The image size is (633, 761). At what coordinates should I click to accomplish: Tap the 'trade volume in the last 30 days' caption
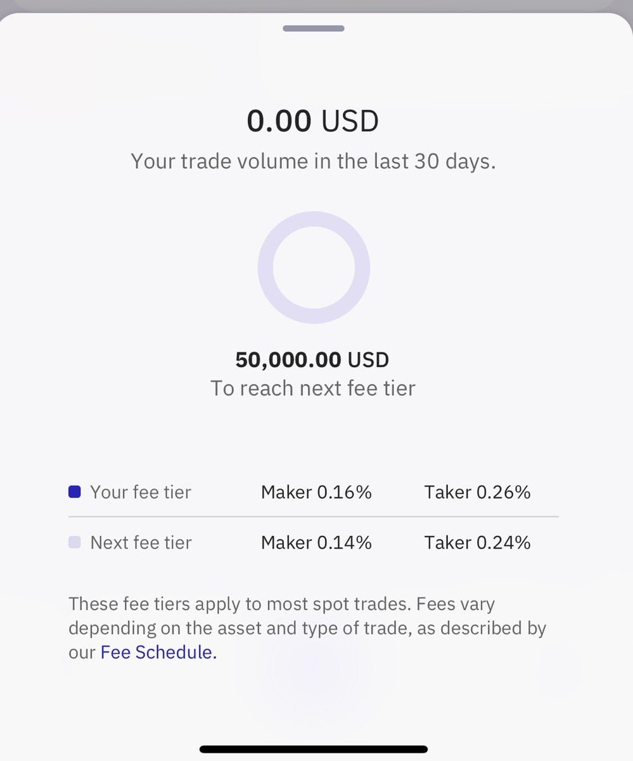click(313, 161)
